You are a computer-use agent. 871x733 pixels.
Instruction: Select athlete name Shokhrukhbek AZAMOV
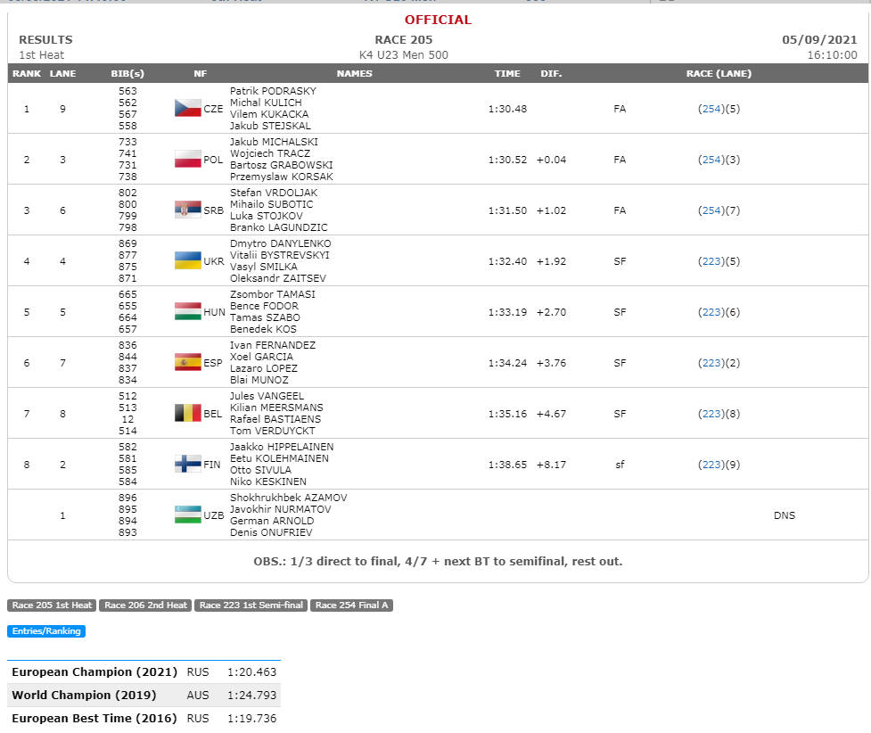click(x=288, y=498)
